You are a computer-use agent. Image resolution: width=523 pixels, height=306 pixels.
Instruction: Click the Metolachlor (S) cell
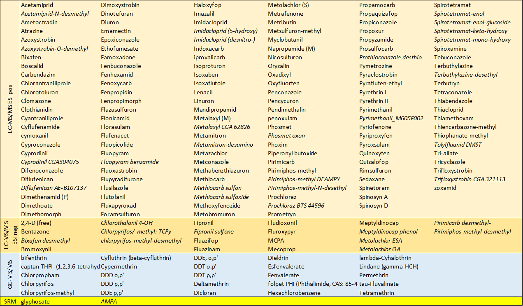tap(288, 5)
